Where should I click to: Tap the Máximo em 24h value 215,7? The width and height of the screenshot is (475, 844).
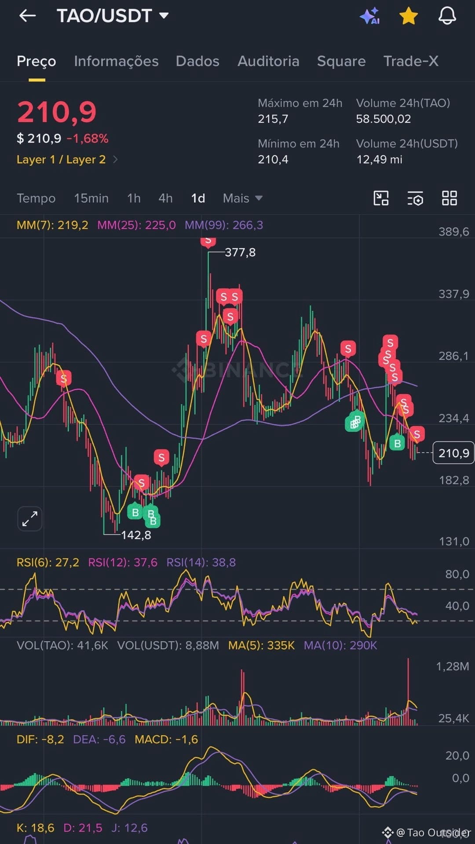[x=273, y=119]
